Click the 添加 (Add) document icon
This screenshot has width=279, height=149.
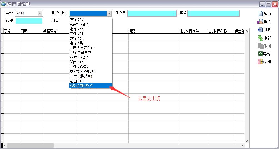(x=260, y=14)
